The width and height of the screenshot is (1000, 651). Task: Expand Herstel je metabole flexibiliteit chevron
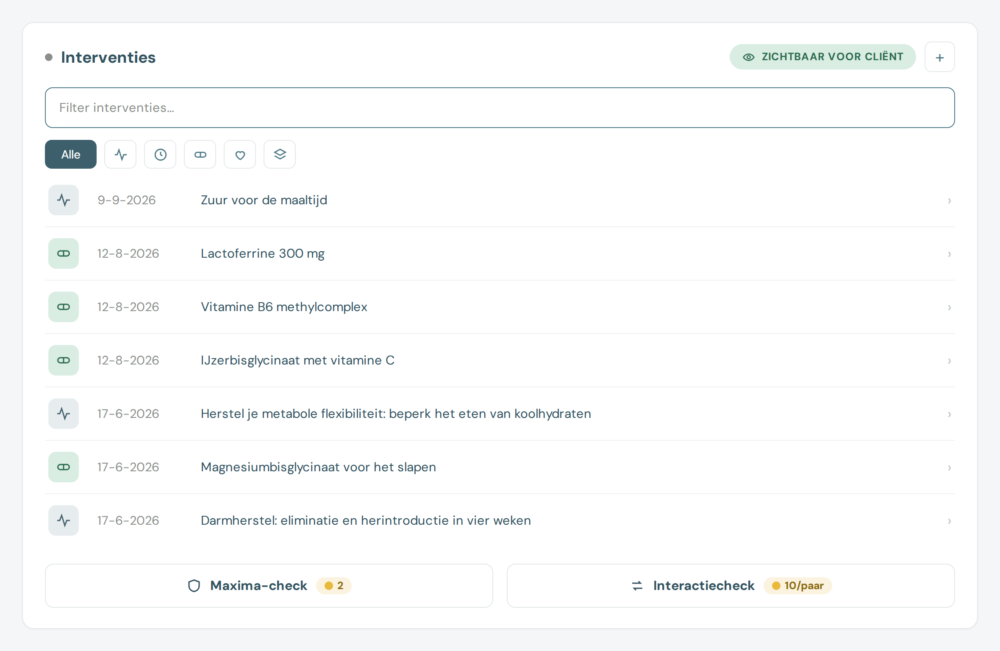tap(949, 414)
